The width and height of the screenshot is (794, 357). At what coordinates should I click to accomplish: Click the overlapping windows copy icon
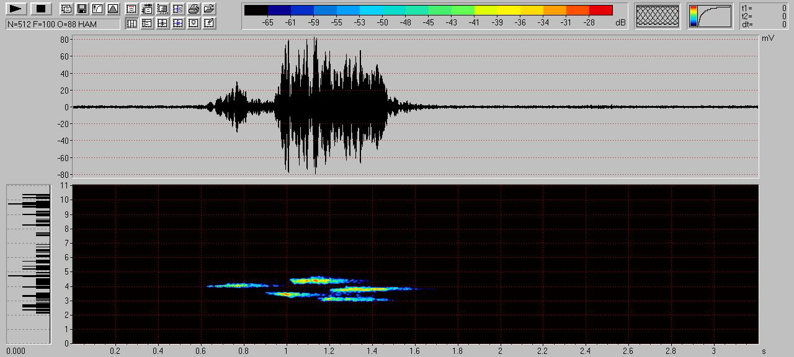66,9
